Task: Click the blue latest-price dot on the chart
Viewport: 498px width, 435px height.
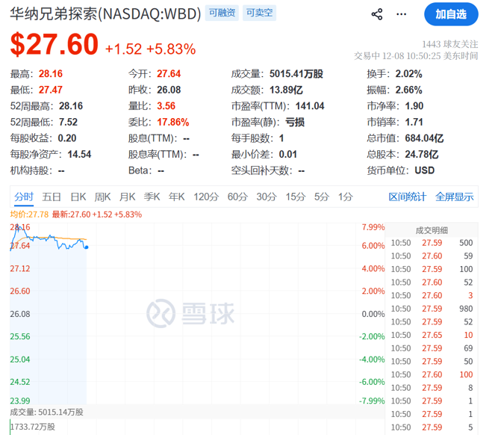Action: point(87,247)
